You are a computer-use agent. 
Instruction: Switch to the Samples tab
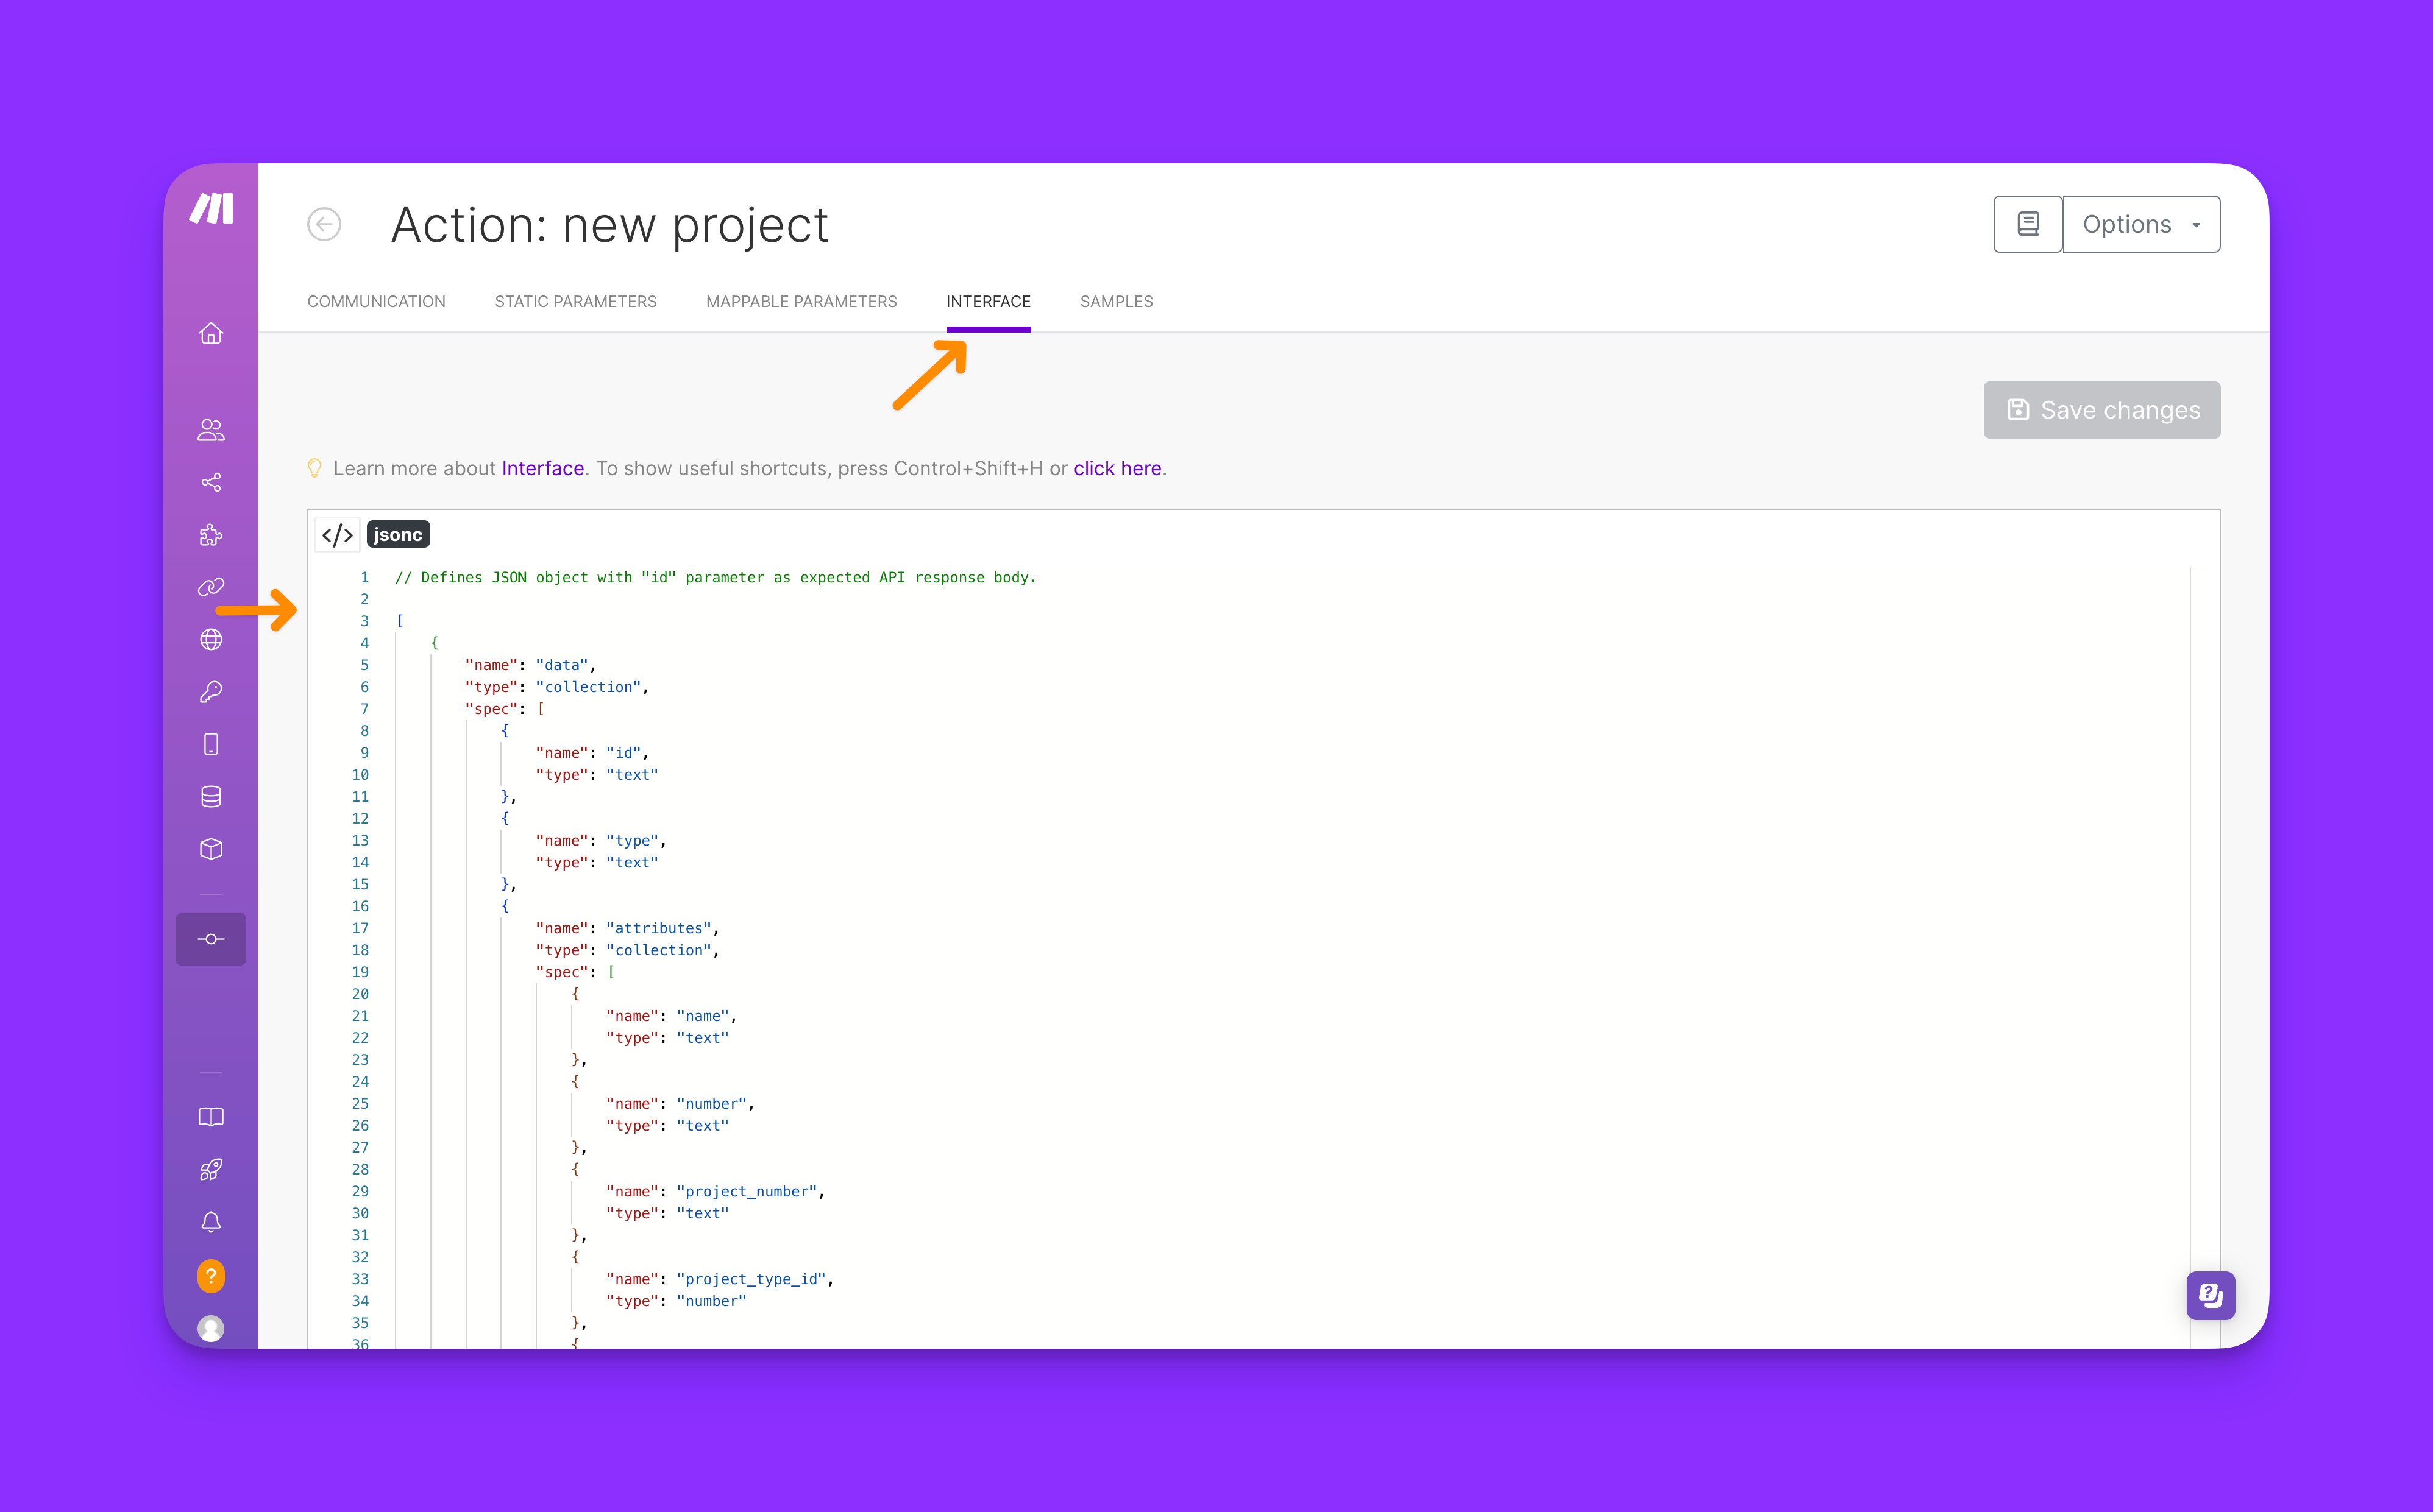coord(1117,302)
